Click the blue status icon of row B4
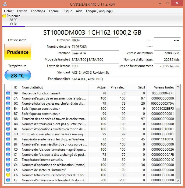This screenshot has height=188, width=185. tap(8, 108)
